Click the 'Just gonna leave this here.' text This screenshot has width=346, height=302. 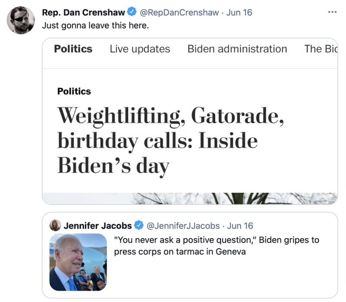click(94, 25)
